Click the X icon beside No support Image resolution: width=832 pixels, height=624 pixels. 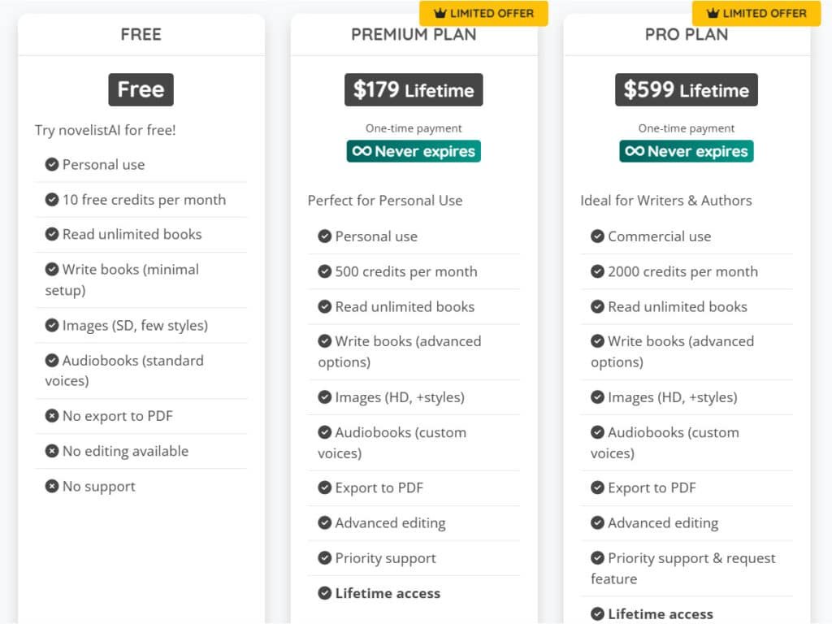click(52, 487)
